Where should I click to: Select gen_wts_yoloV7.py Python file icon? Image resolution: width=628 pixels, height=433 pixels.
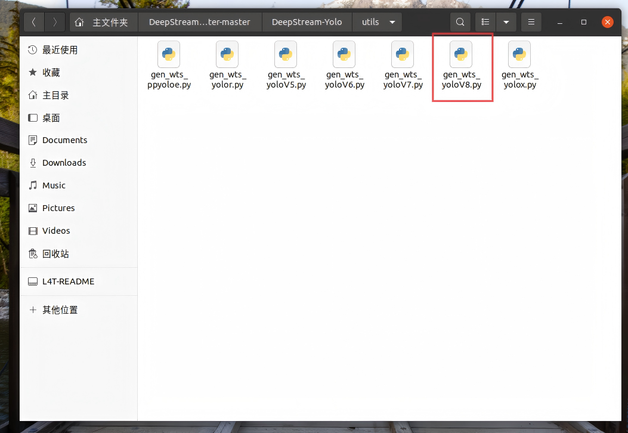[x=403, y=54]
